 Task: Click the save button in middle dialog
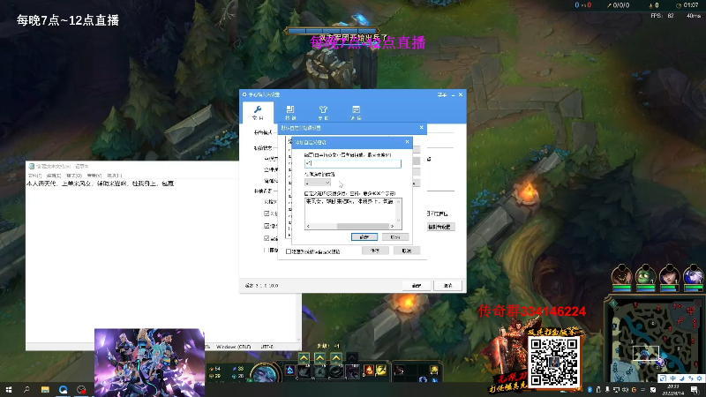click(375, 251)
